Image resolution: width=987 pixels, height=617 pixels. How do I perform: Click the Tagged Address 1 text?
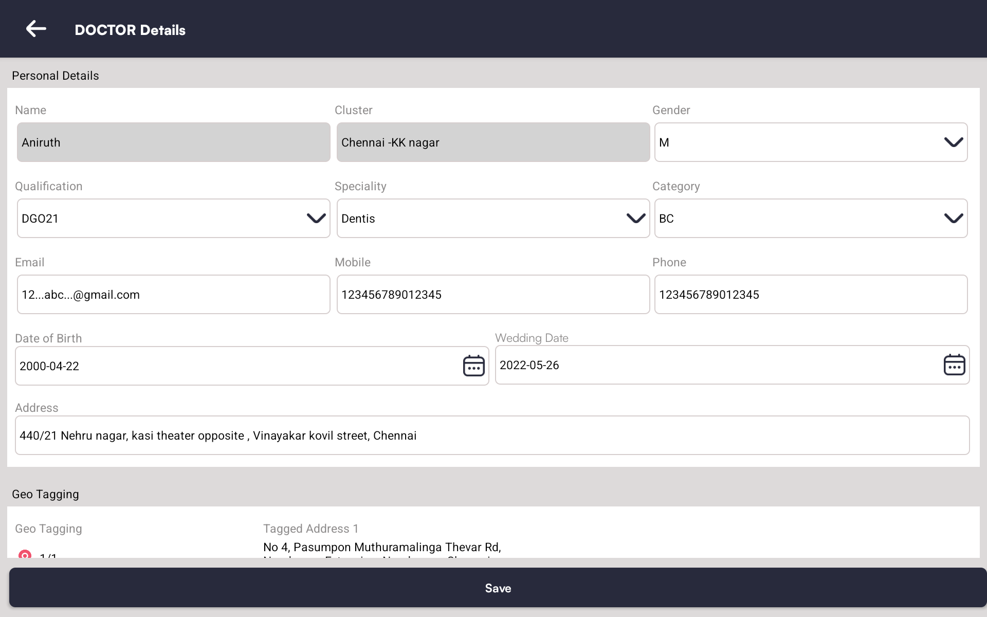(310, 529)
